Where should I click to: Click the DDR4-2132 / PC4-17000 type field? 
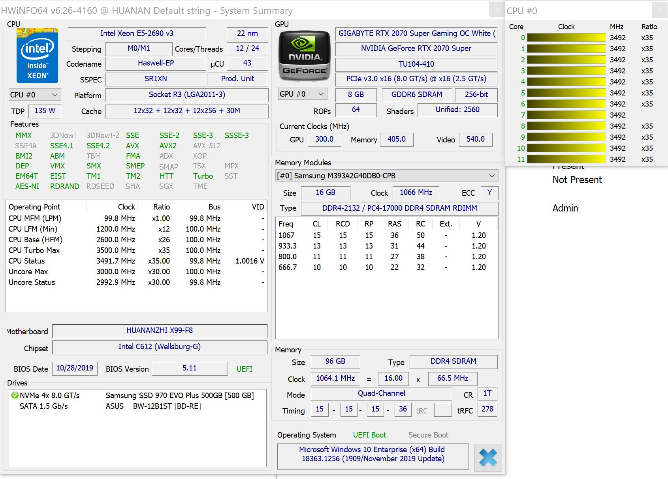pyautogui.click(x=399, y=208)
